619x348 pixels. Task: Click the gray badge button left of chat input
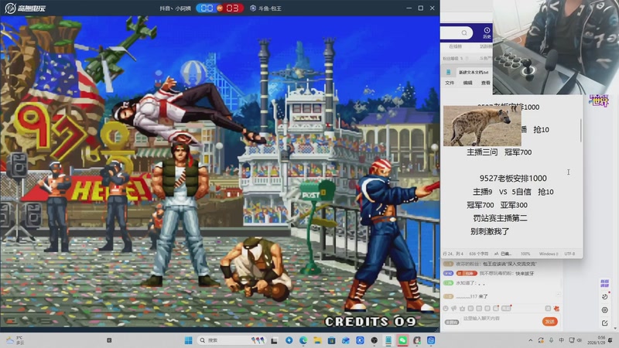pyautogui.click(x=452, y=322)
